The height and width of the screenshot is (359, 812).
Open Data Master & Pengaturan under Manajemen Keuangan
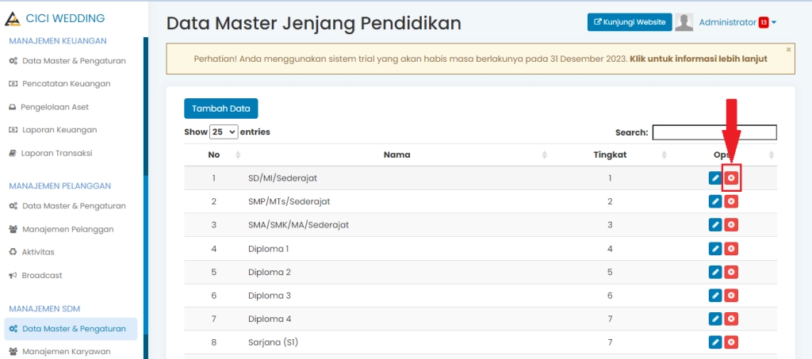tap(68, 60)
